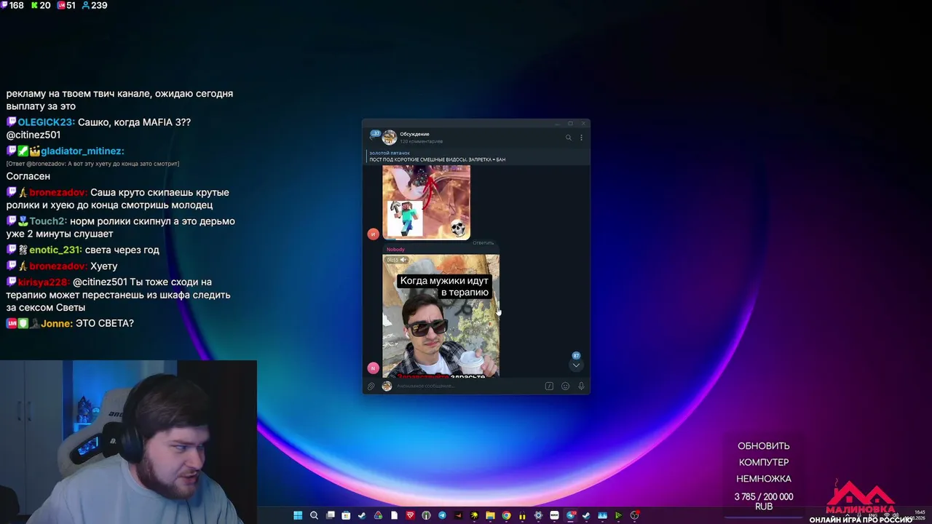Open File Explorer from the taskbar
Screen dimensions: 932x524
(490, 516)
